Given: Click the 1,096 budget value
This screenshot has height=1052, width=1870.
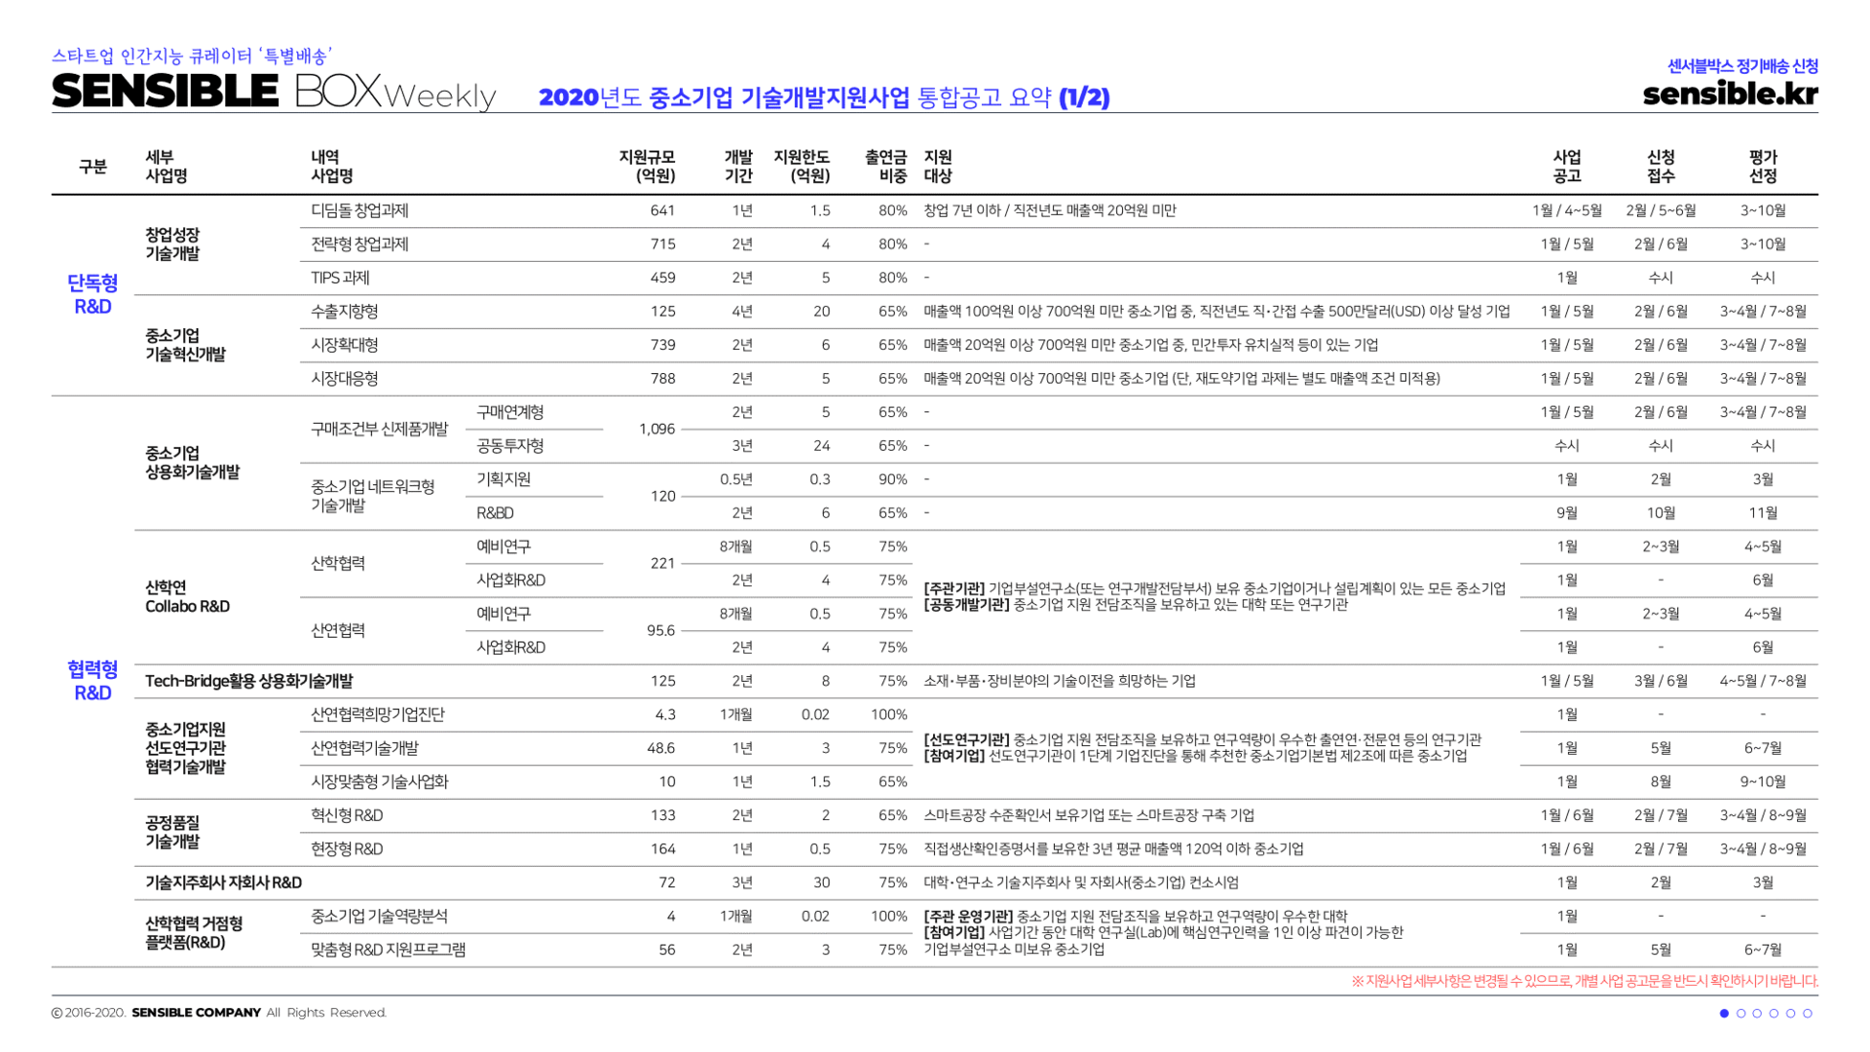Looking at the screenshot, I should pyautogui.click(x=656, y=429).
